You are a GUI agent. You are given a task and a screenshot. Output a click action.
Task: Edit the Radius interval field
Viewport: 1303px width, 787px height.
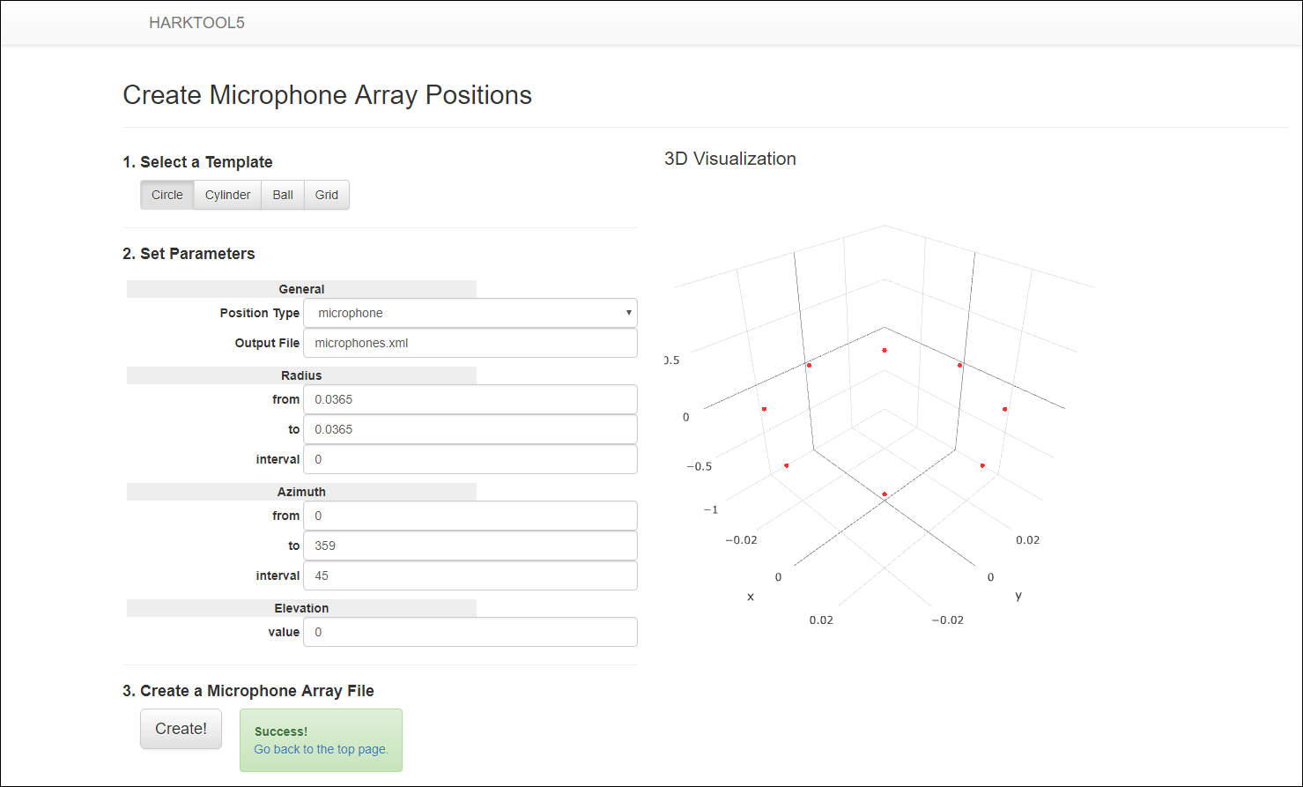[x=470, y=459]
